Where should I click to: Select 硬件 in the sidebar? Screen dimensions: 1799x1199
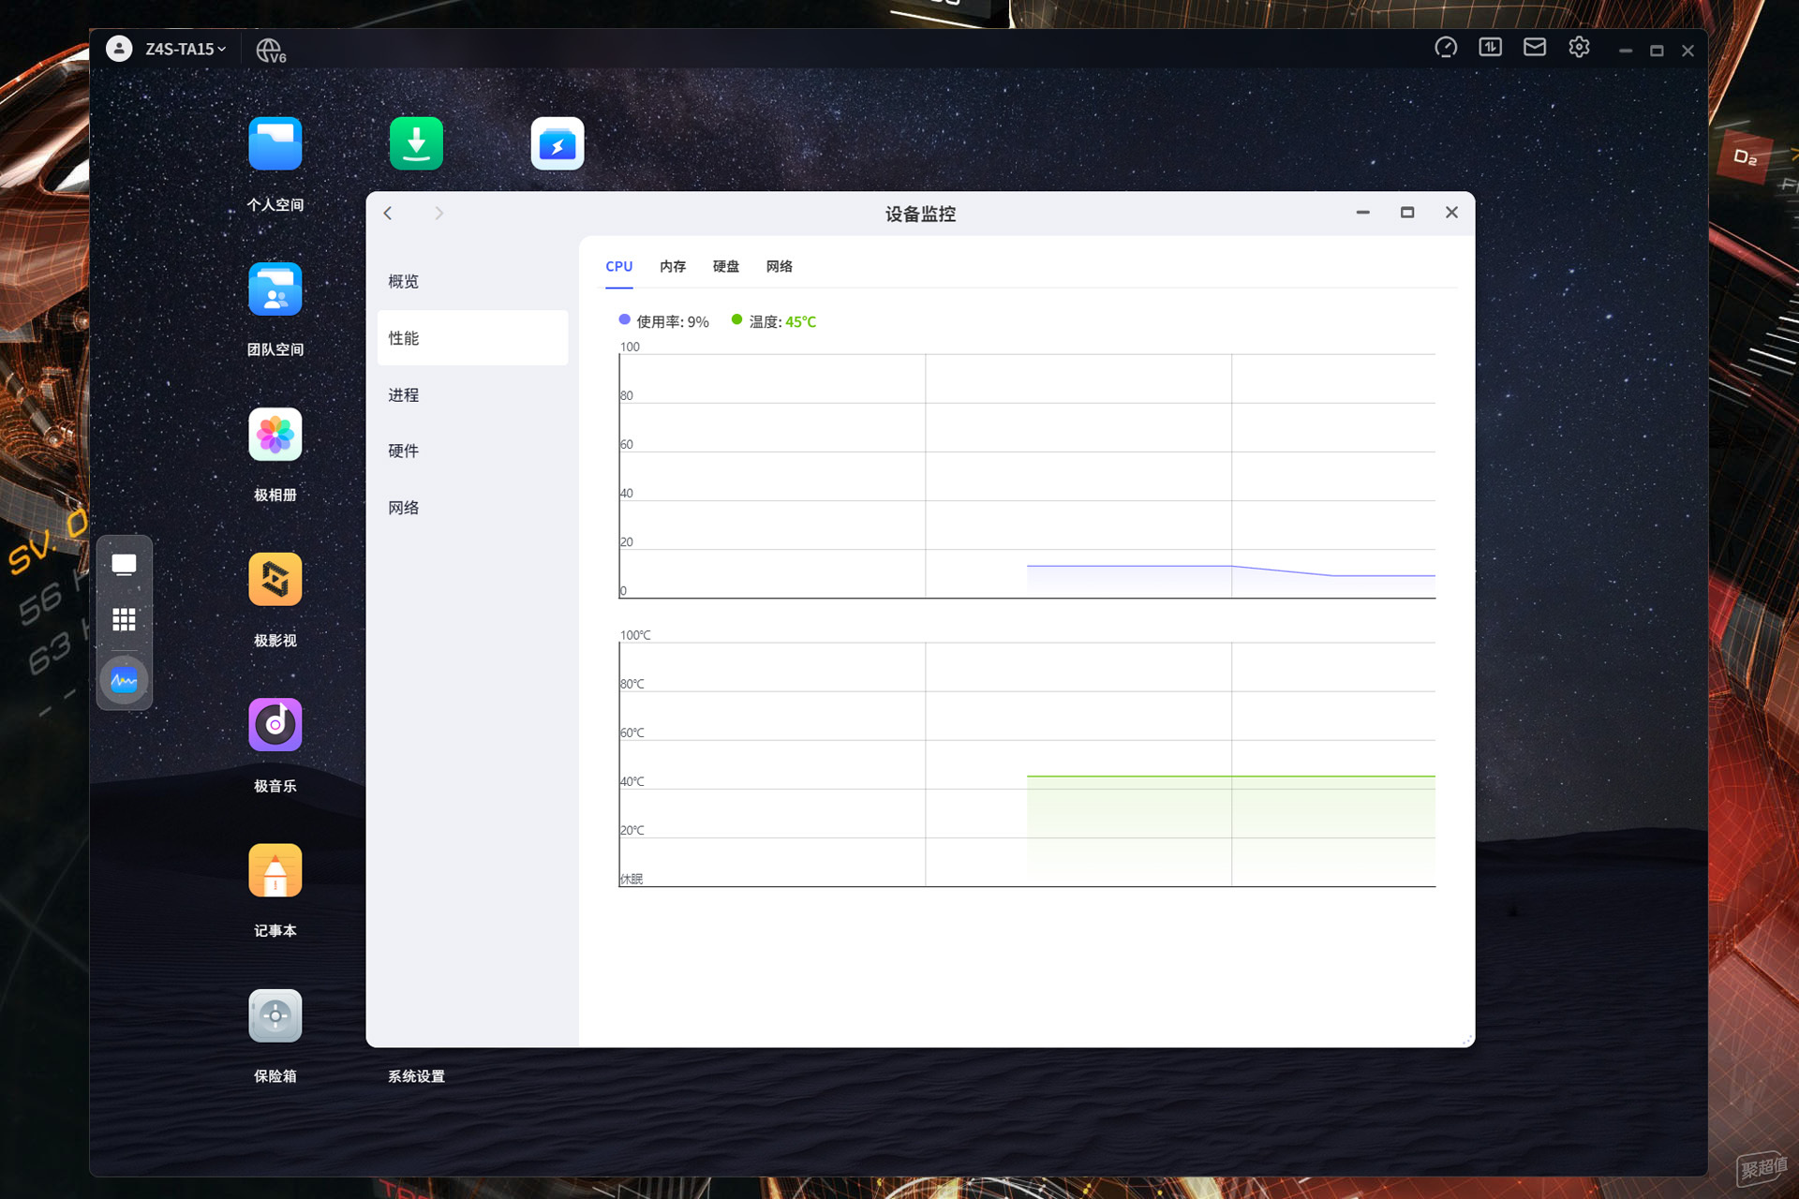[472, 451]
